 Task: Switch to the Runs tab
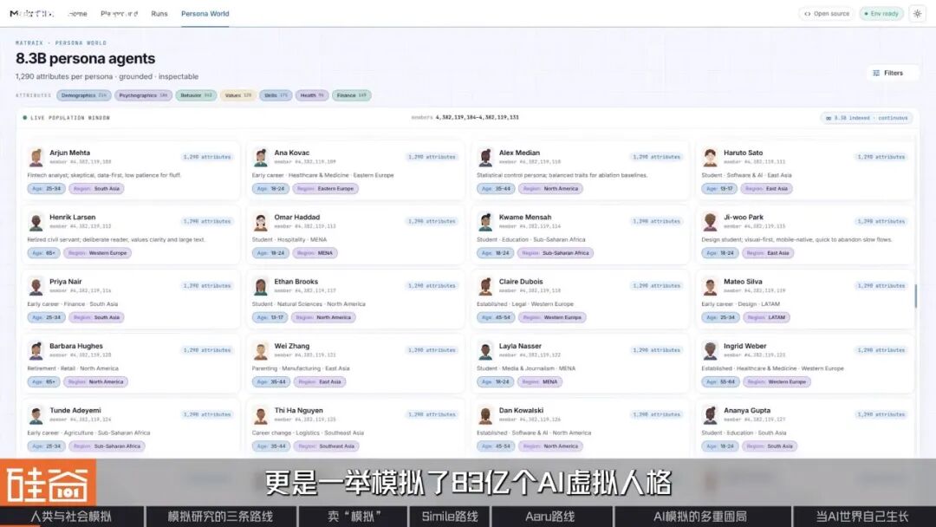click(x=159, y=14)
